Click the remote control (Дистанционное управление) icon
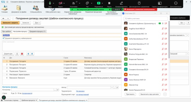 [139, 3]
